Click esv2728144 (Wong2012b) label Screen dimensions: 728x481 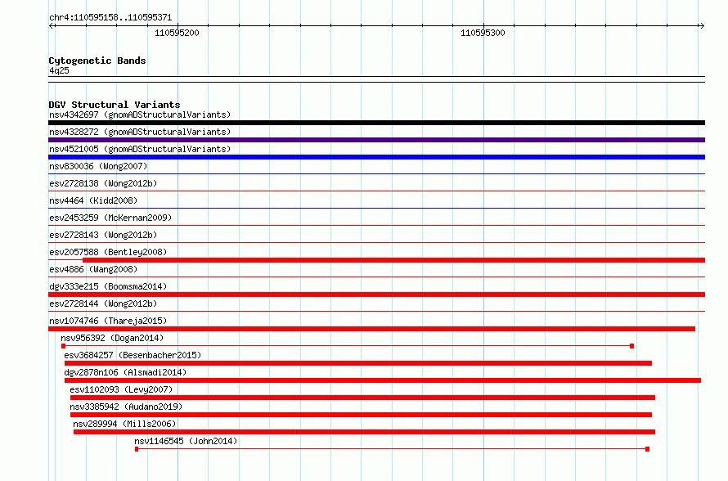tap(103, 303)
